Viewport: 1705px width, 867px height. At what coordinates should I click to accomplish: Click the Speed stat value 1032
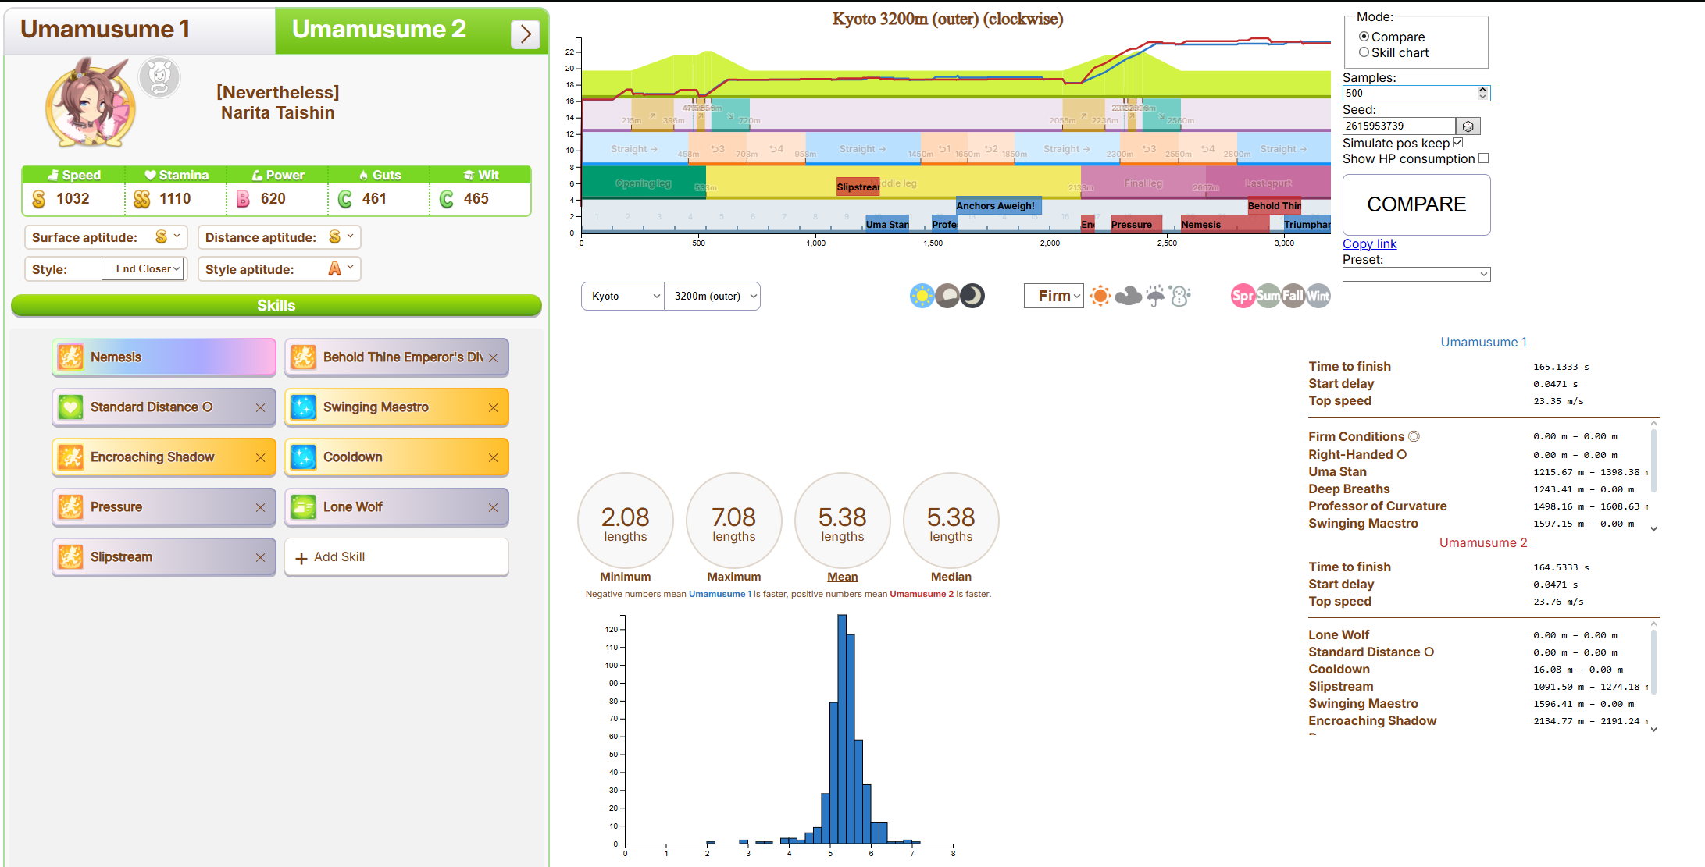point(73,199)
